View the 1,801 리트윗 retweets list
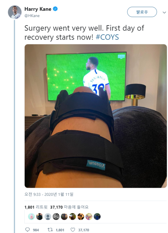 click(36, 207)
